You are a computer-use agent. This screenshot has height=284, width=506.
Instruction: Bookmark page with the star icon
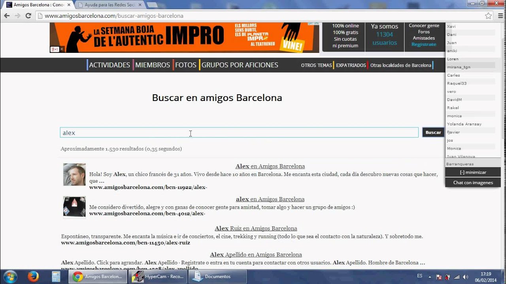(489, 16)
